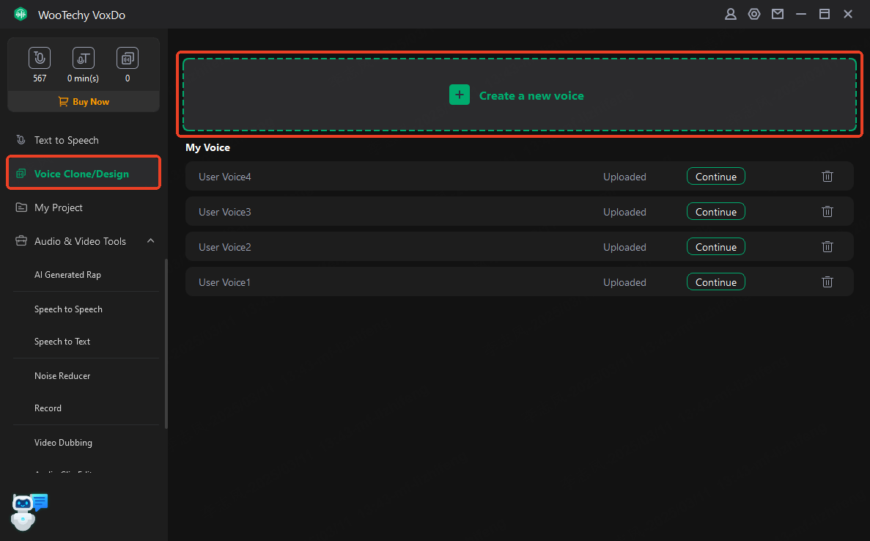Click the voice clone count icon showing 0
Viewport: 870px width, 541px height.
128,58
